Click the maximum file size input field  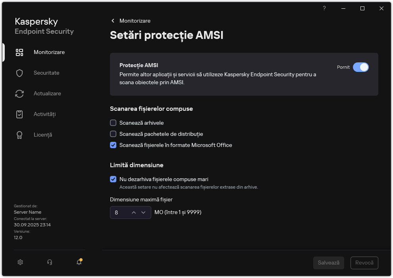pyautogui.click(x=119, y=212)
